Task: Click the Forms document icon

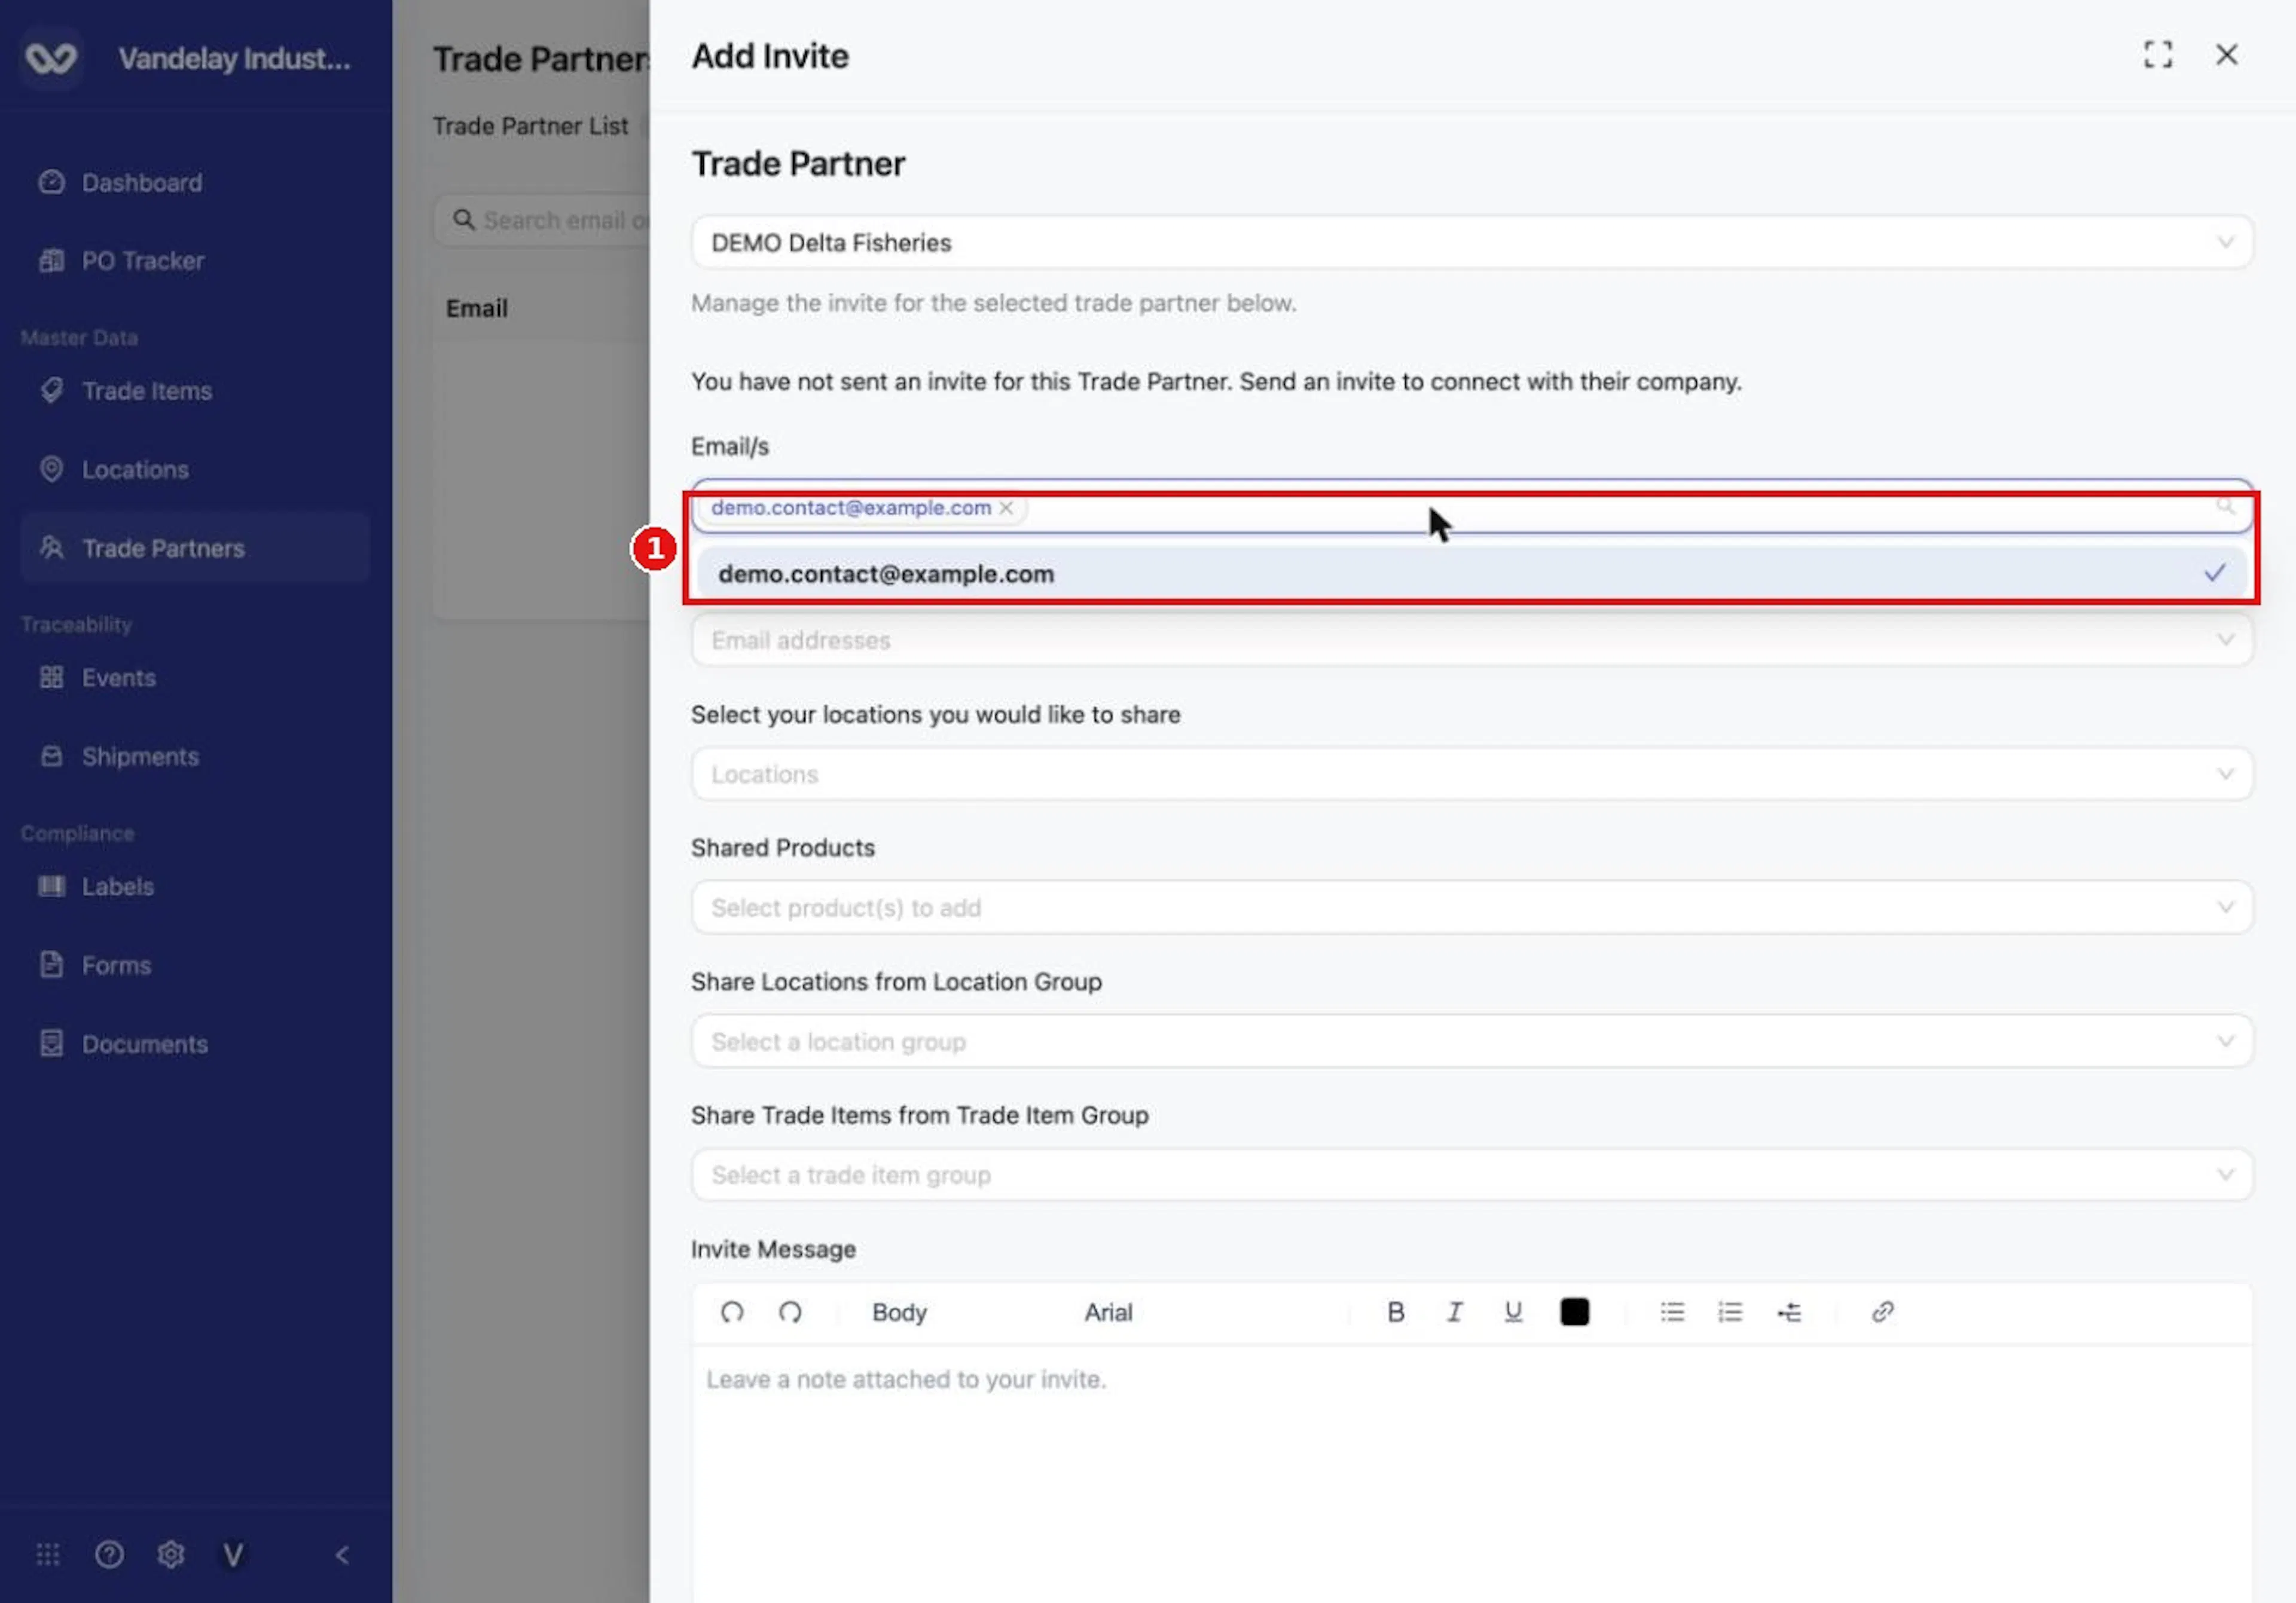Action: pos(51,965)
